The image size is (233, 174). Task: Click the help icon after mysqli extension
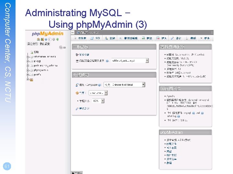tap(193, 113)
